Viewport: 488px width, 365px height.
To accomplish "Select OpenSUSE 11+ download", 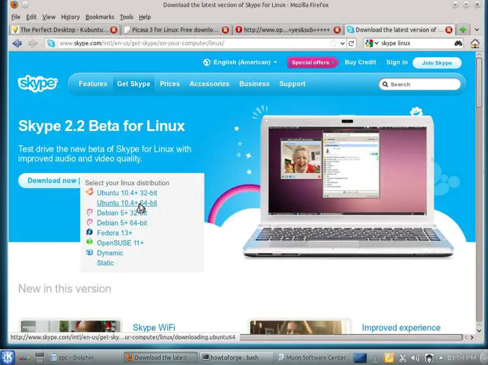I will 120,243.
